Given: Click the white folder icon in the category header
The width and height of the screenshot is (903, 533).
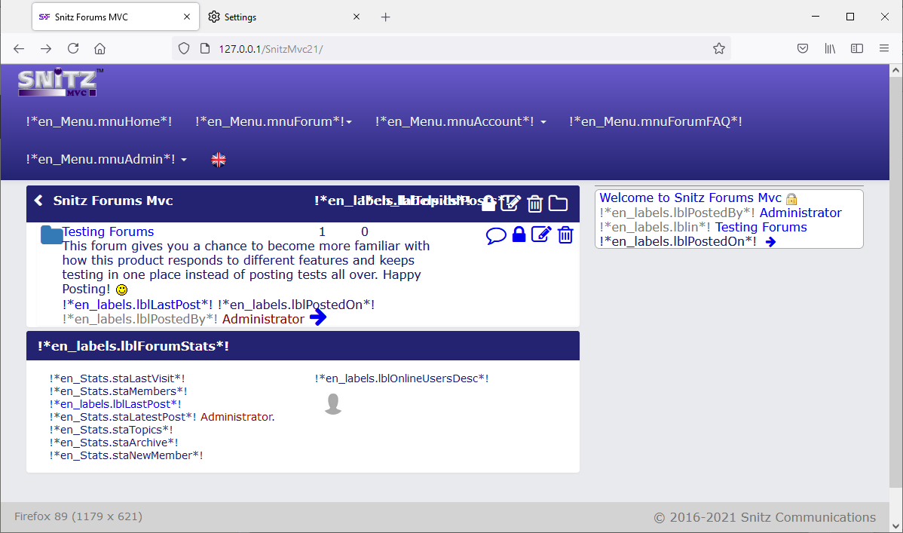Looking at the screenshot, I should 558,203.
